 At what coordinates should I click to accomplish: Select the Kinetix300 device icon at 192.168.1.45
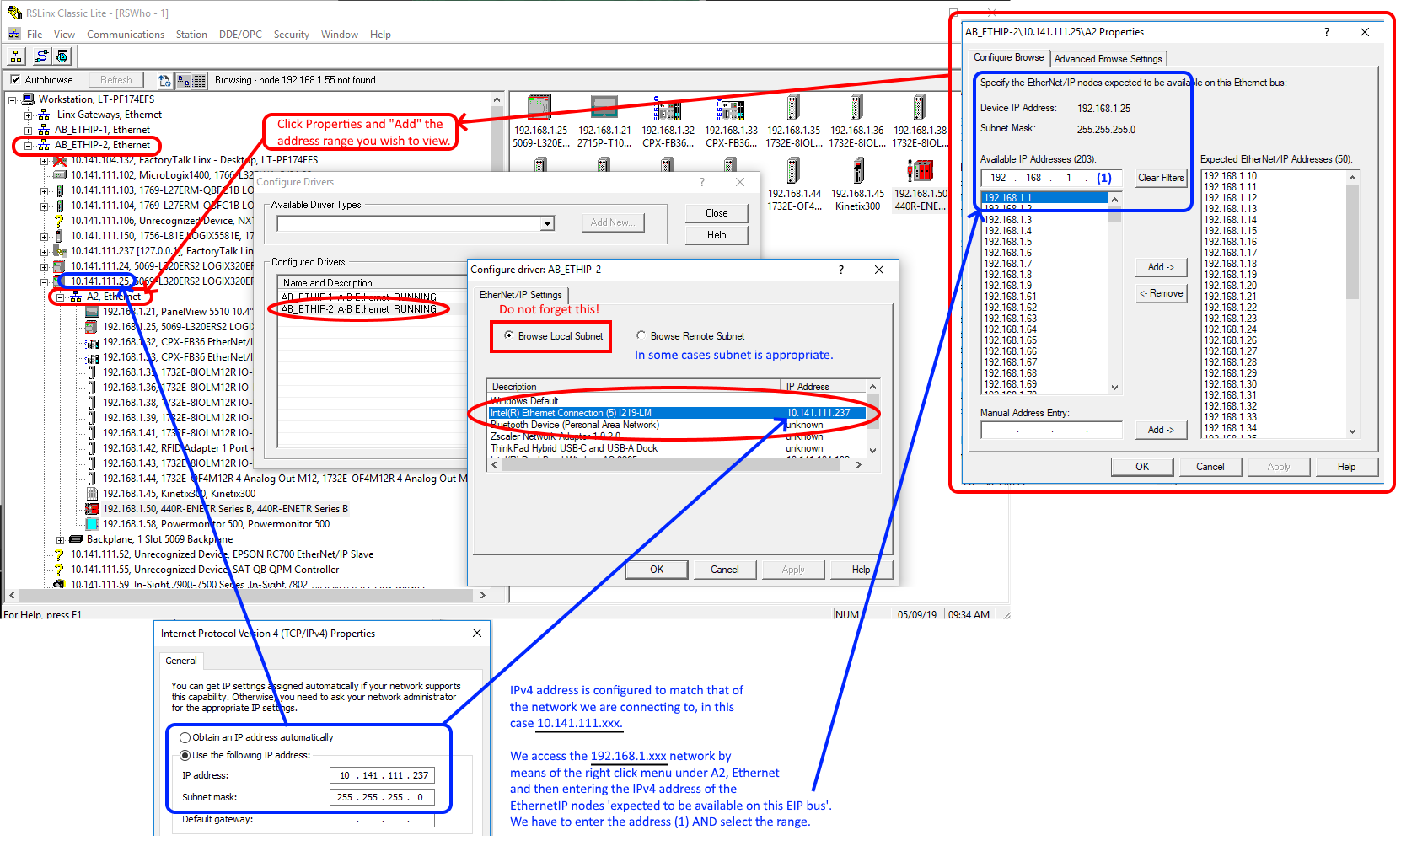pyautogui.click(x=857, y=171)
